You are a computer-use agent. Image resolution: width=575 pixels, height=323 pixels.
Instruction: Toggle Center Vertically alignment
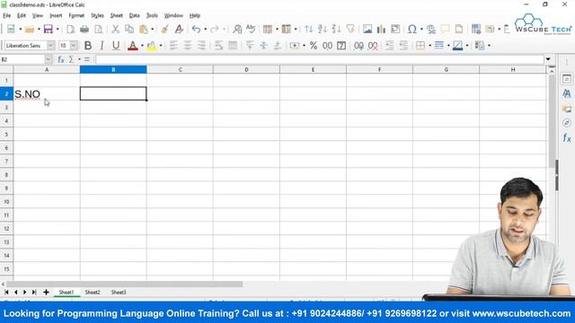[x=263, y=46]
